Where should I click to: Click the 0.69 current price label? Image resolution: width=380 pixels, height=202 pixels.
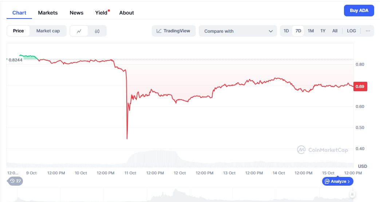click(x=360, y=86)
